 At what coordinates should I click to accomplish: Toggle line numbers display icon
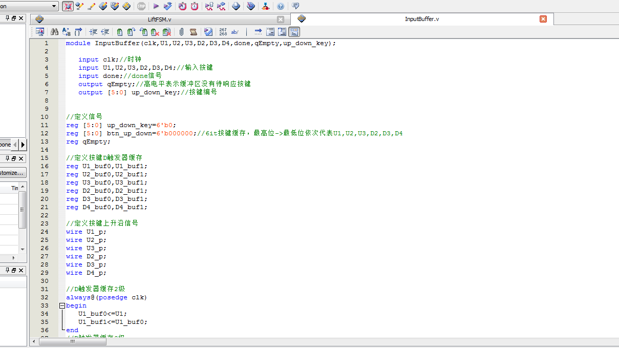(223, 32)
